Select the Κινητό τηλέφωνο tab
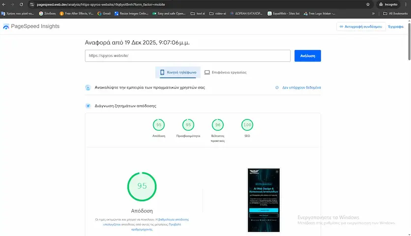This screenshot has width=411, height=236. [178, 72]
